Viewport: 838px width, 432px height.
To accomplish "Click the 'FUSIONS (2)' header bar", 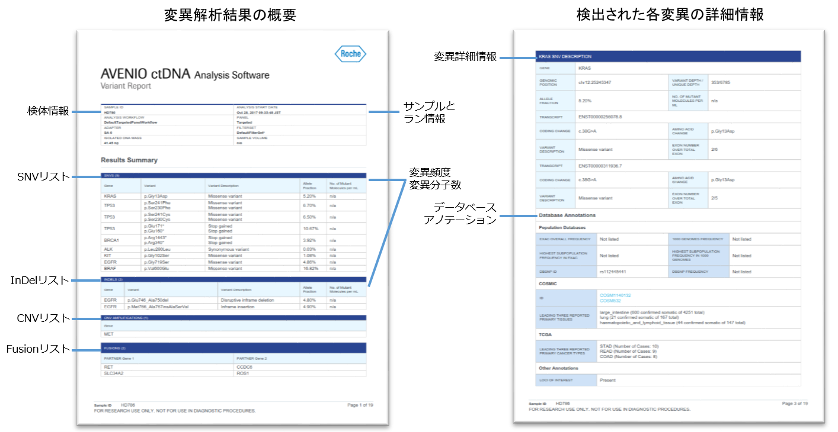I will (x=234, y=348).
